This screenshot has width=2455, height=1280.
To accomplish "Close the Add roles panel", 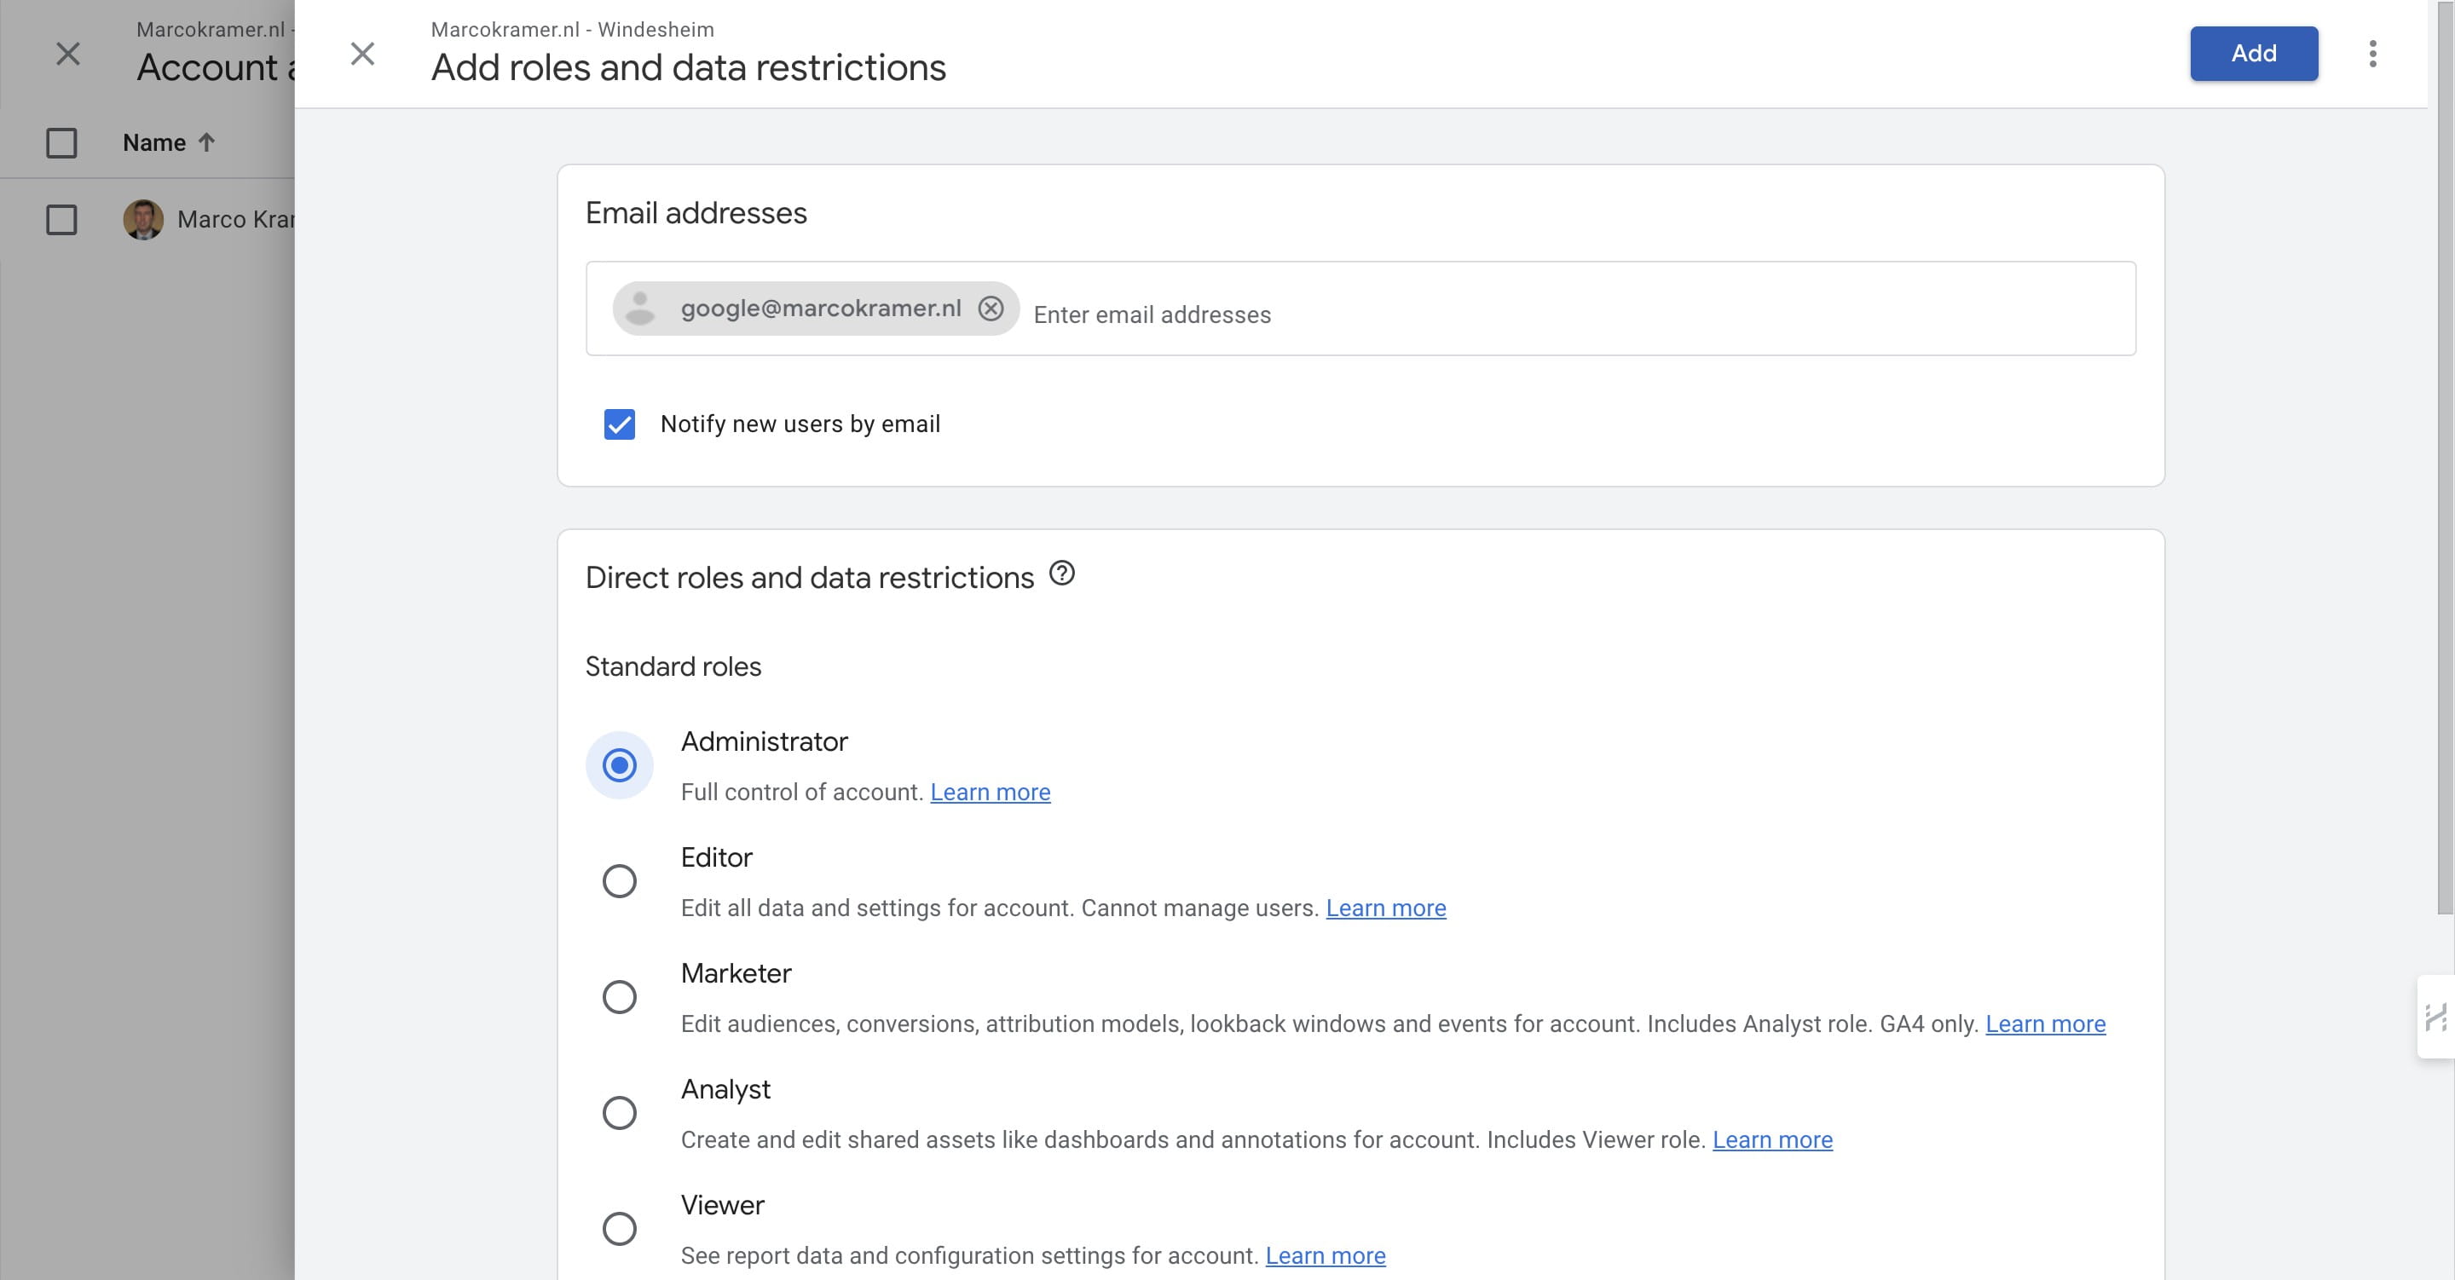I will (362, 54).
